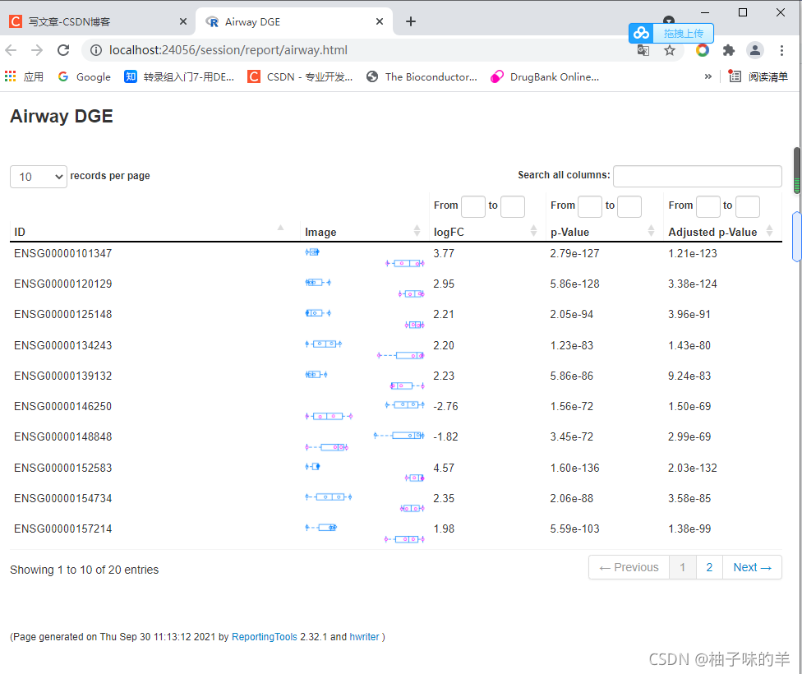Expand the bookmarks overflow chevron
This screenshot has width=802, height=674.
click(708, 76)
